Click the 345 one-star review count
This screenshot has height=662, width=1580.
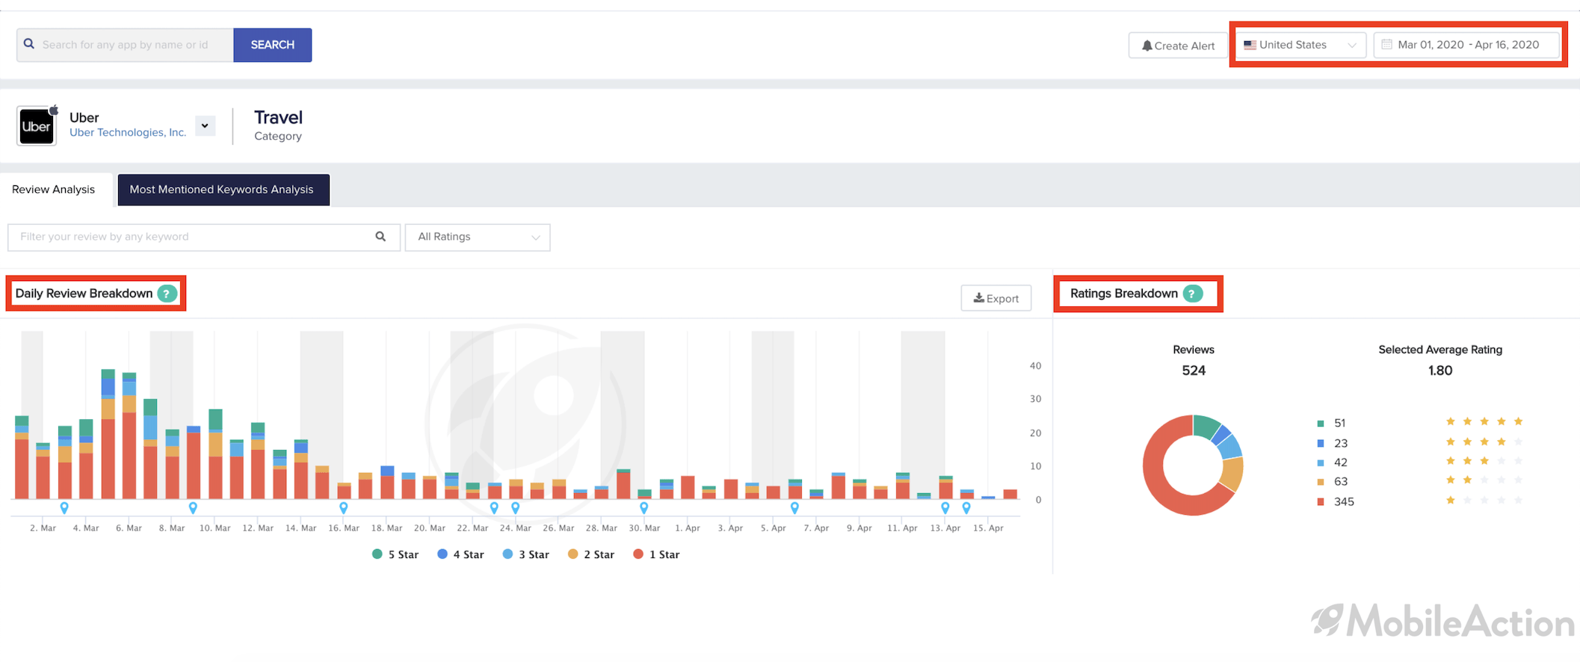1344,502
